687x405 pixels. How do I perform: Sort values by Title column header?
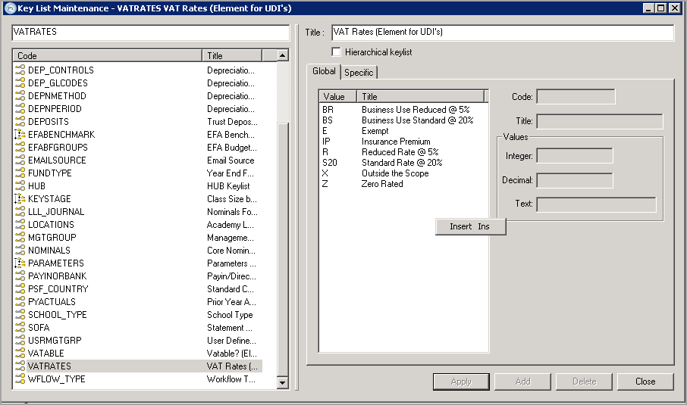[421, 97]
